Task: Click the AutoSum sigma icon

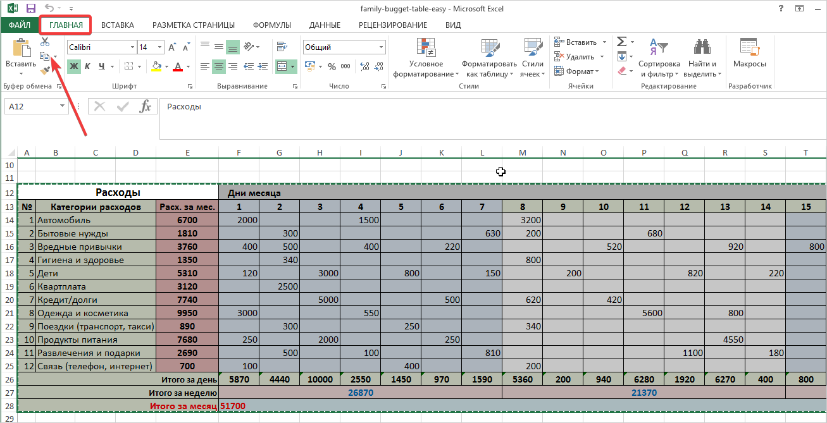Action: pos(621,42)
